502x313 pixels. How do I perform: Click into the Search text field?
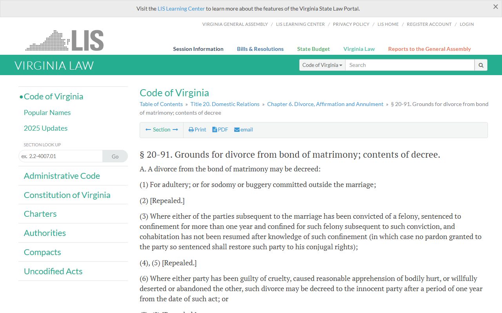point(410,65)
